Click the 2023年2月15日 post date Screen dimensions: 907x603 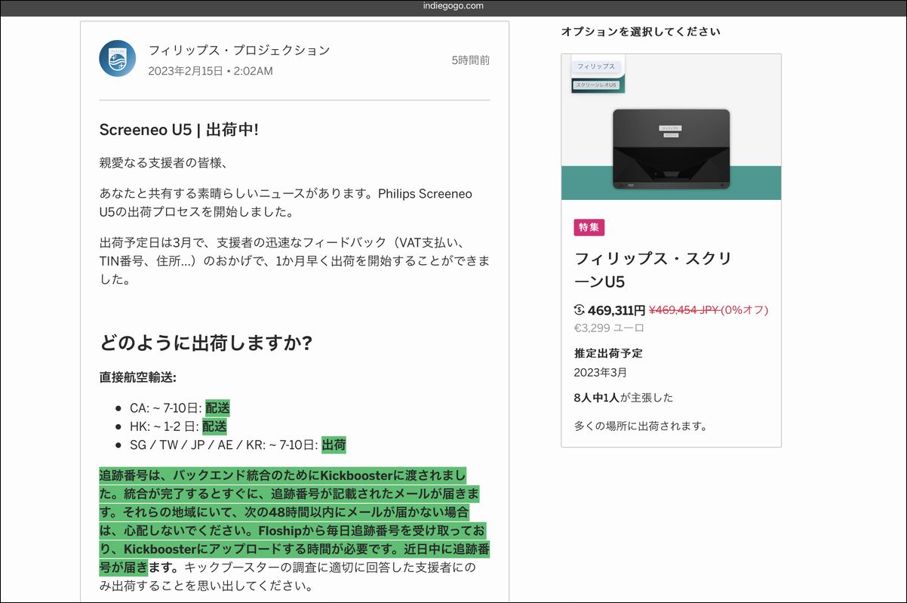(x=185, y=71)
